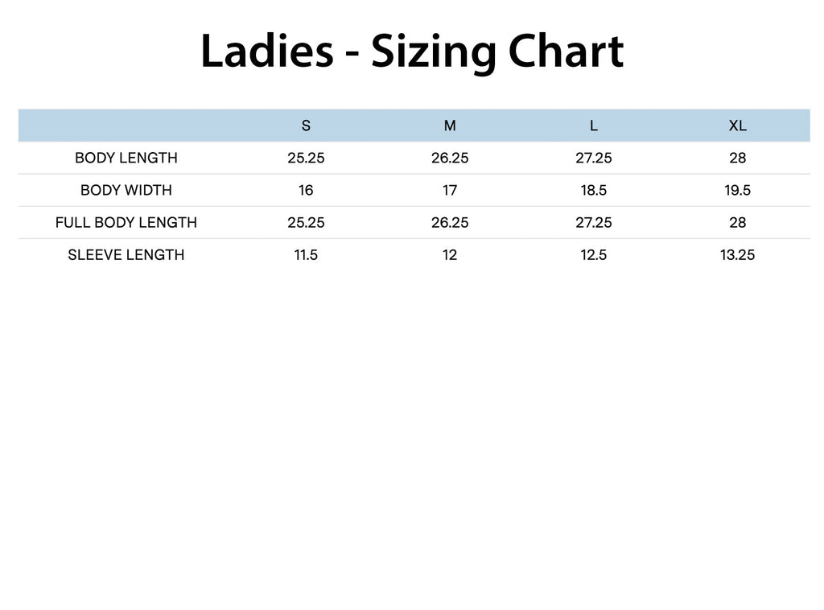Click 25.25 in the BODY LENGTH row
Viewport: 824px width, 610px height.
click(306, 158)
